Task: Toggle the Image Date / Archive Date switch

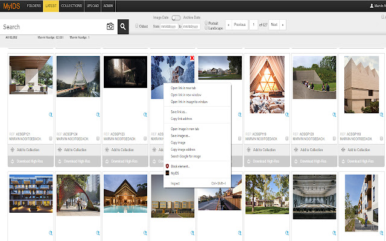Action: tap(177, 18)
